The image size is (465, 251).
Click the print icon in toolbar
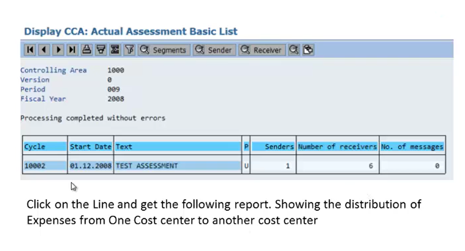pos(87,50)
